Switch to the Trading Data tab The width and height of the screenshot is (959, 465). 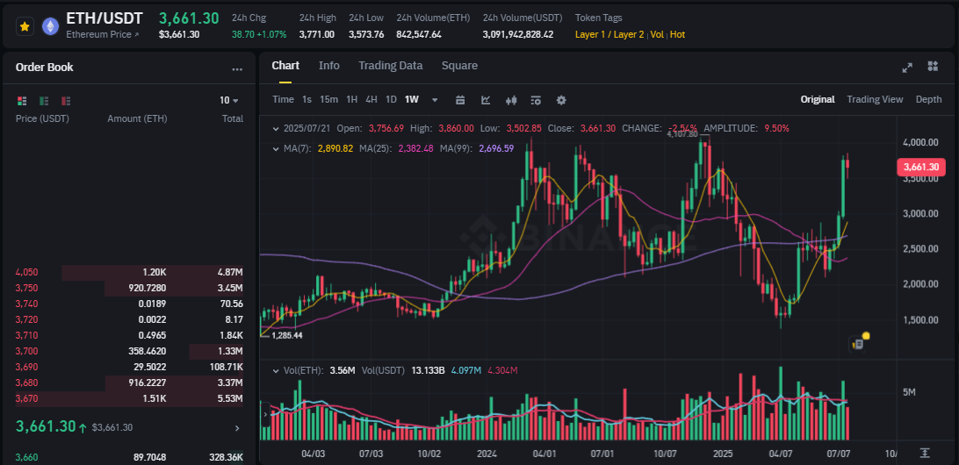pos(390,66)
